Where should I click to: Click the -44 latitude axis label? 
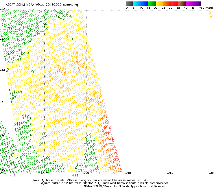(3, 70)
